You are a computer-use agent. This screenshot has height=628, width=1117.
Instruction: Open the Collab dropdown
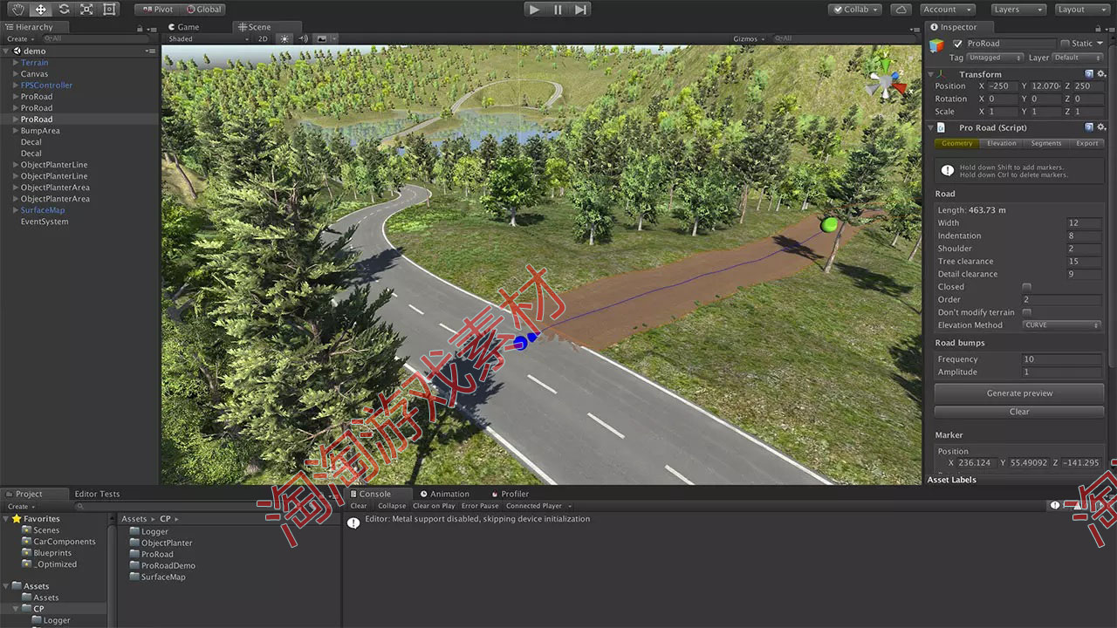coord(855,9)
